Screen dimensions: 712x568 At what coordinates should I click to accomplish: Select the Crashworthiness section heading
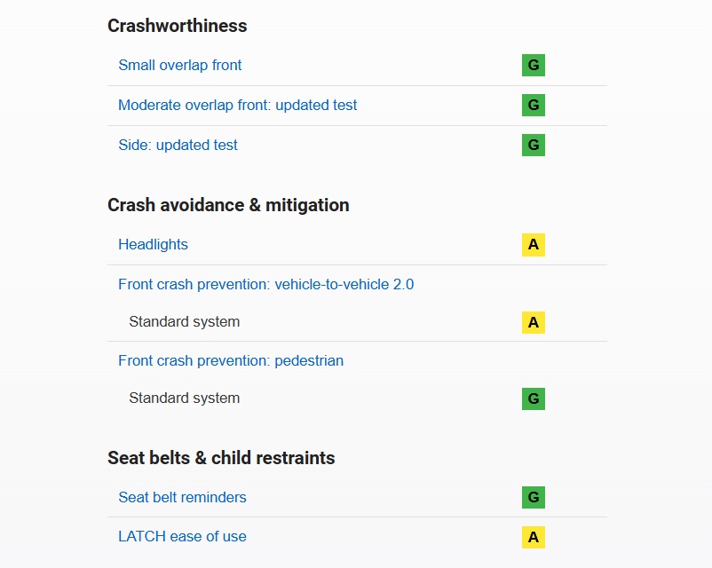pyautogui.click(x=177, y=26)
